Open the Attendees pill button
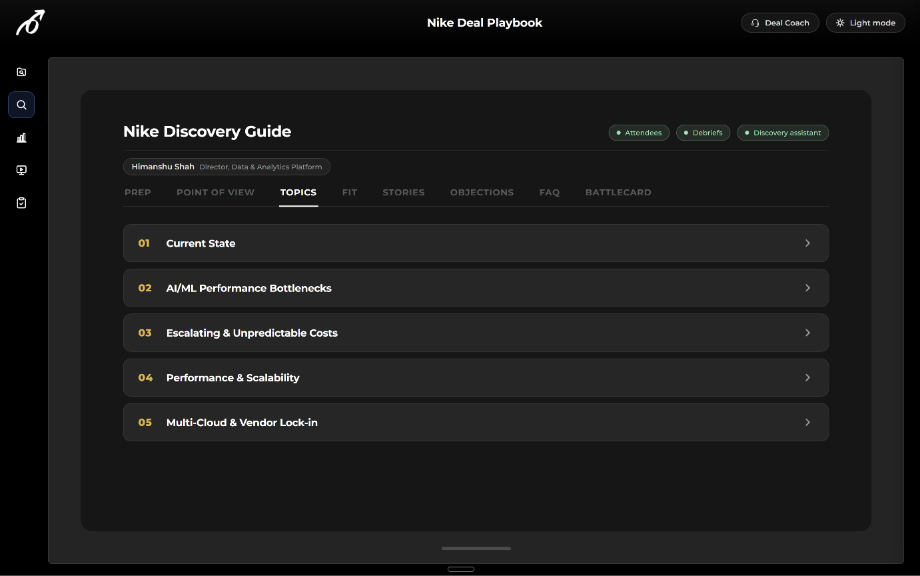Image resolution: width=920 pixels, height=576 pixels. coord(639,133)
